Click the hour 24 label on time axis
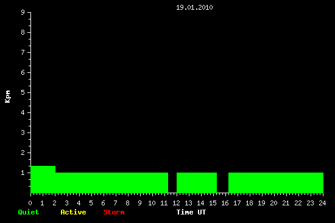The height and width of the screenshot is (223, 335). 322,203
